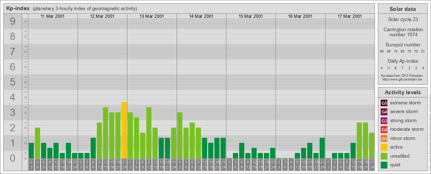Click the 12 Mar 12-15h light green bar
Viewport: 431px width, 174px height.
(x=106, y=133)
